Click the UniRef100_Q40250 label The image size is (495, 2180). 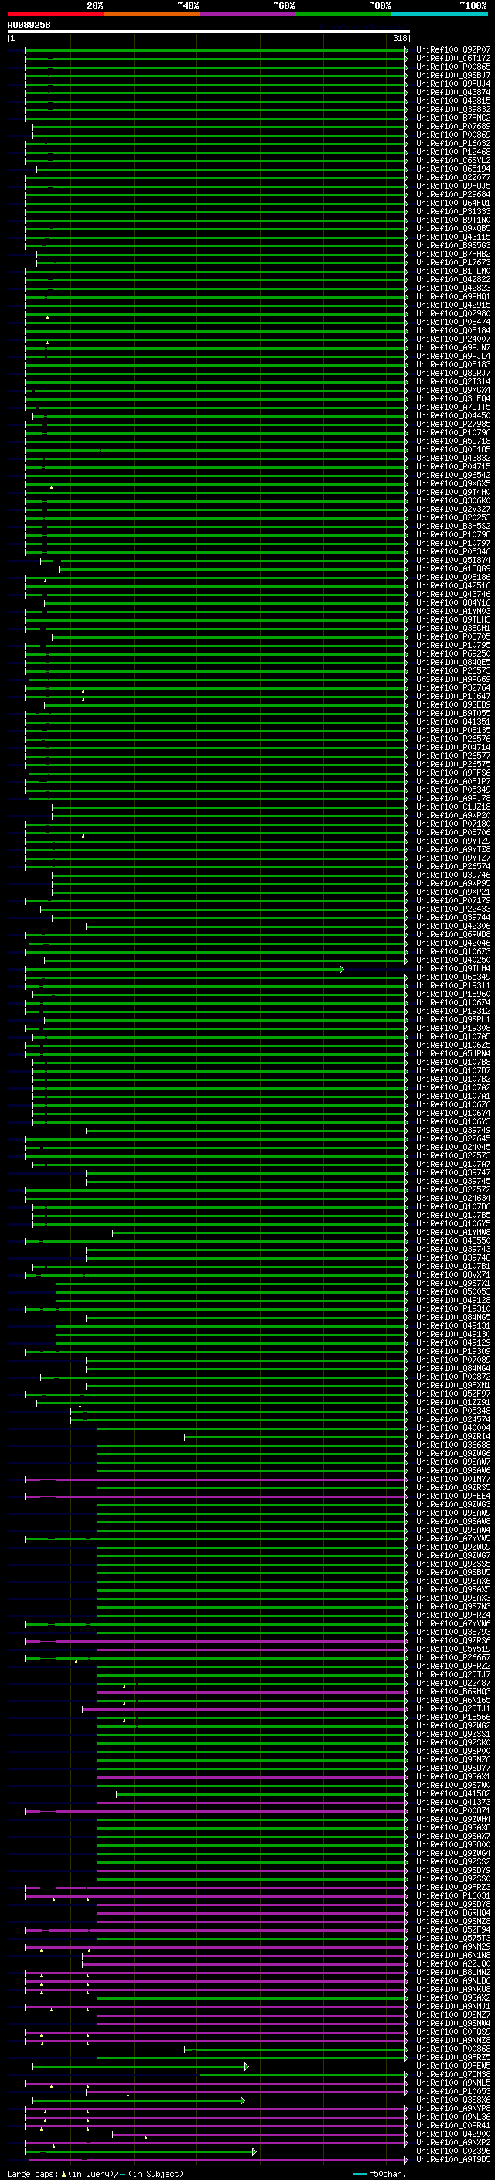[x=452, y=960]
